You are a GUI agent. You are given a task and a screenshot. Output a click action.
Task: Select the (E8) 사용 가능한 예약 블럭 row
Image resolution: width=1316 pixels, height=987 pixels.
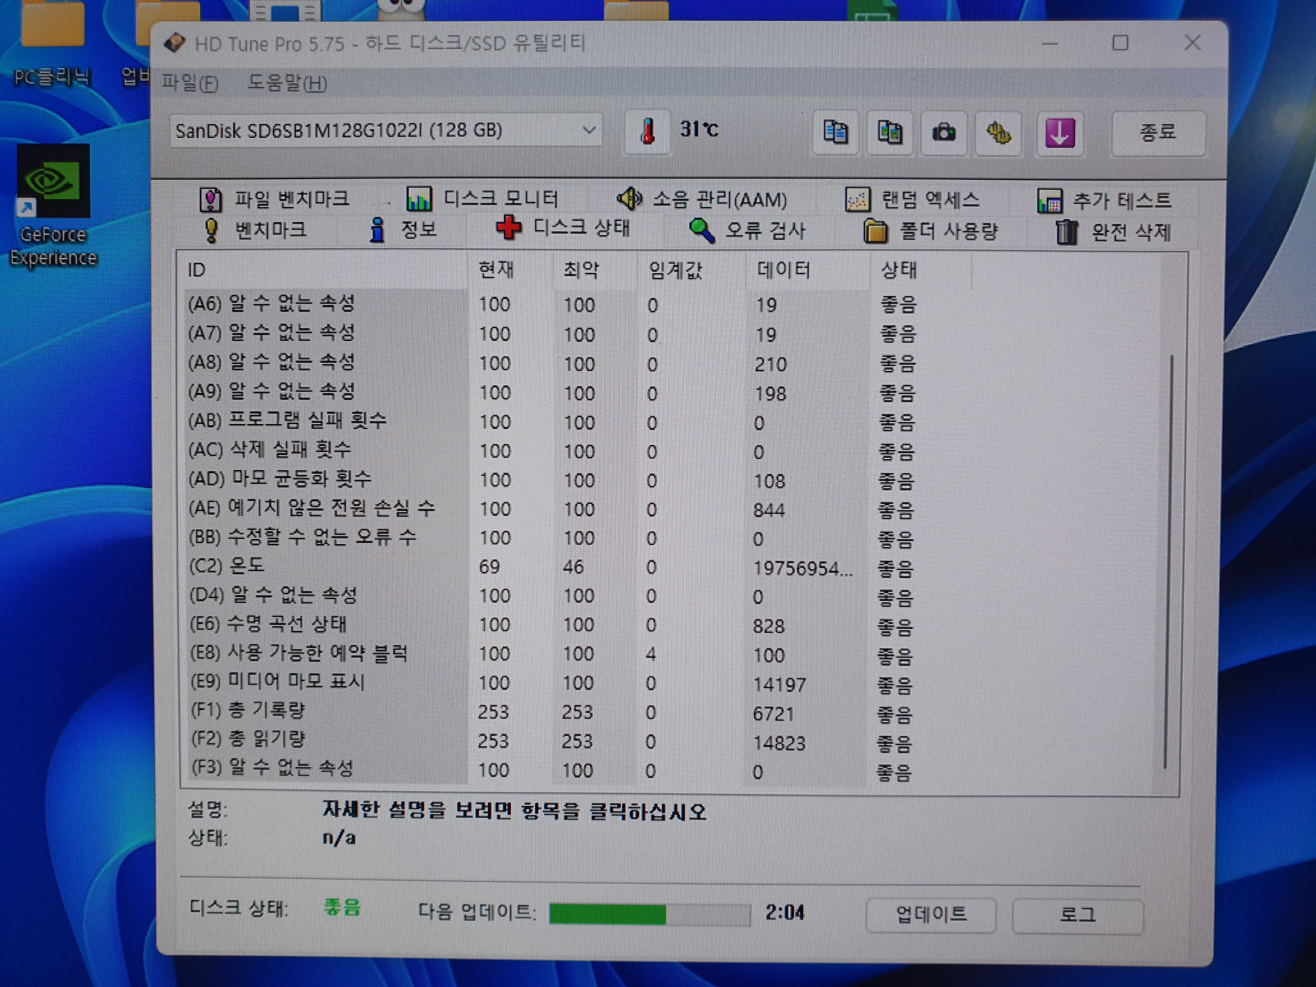[553, 654]
